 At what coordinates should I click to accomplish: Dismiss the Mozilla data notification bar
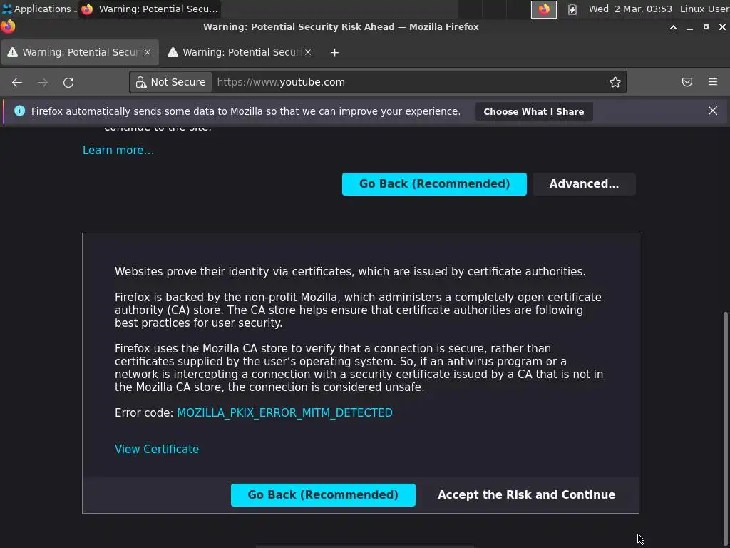[x=712, y=111]
